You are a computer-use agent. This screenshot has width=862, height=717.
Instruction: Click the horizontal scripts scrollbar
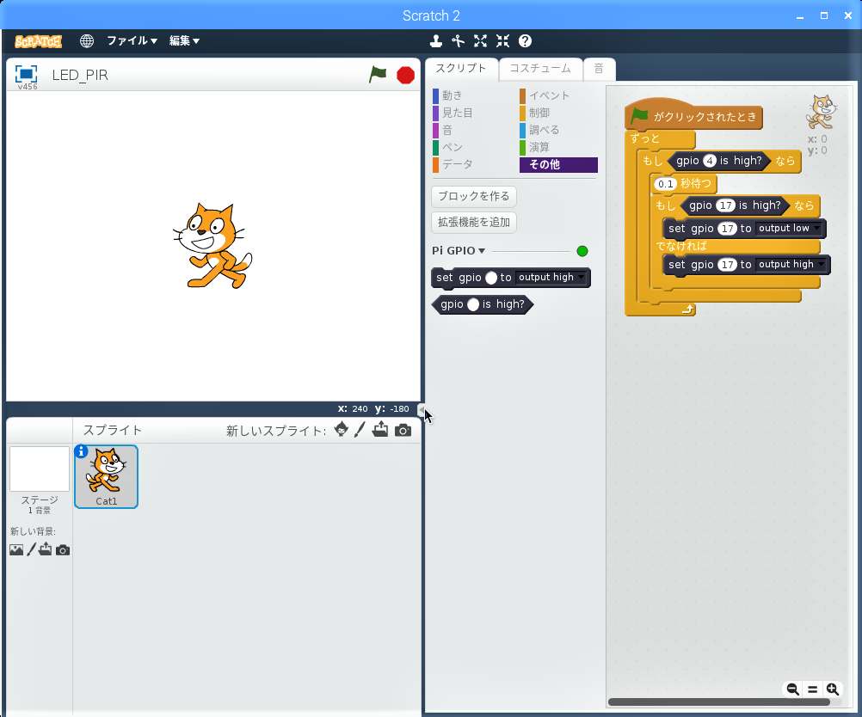(718, 702)
